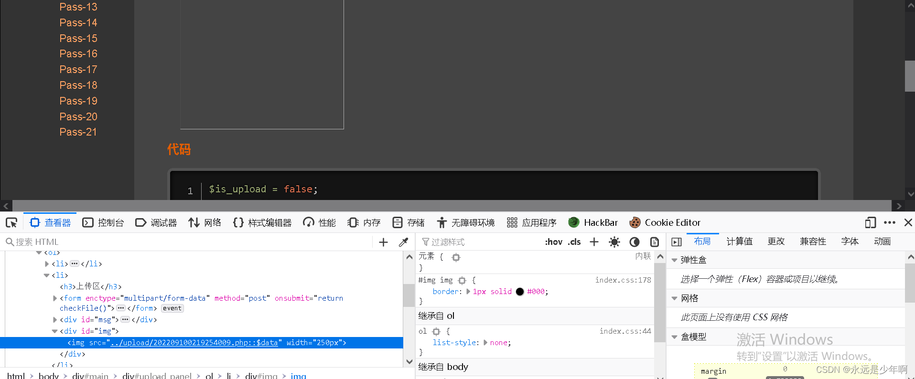Open the Cookie Editor panel
The height and width of the screenshot is (379, 915).
[x=665, y=222]
